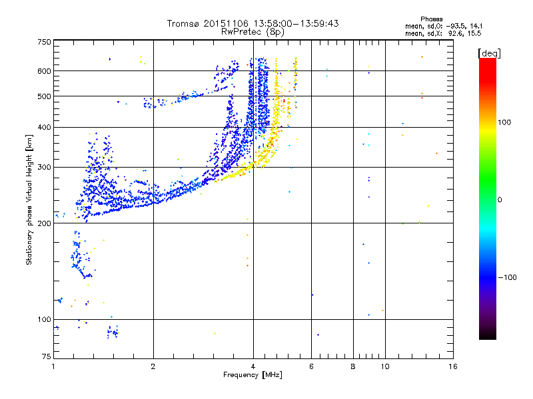Click the colorbar tick label '0'
533x399 pixels.
pos(500,200)
